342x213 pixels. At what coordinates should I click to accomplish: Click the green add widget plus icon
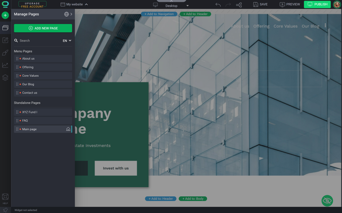[x=5, y=15]
